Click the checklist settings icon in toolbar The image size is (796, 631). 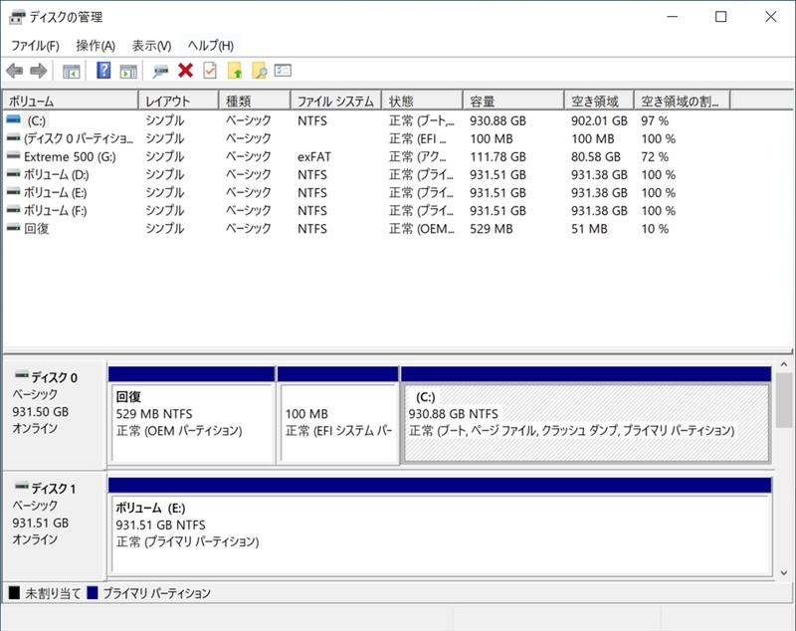[x=284, y=71]
